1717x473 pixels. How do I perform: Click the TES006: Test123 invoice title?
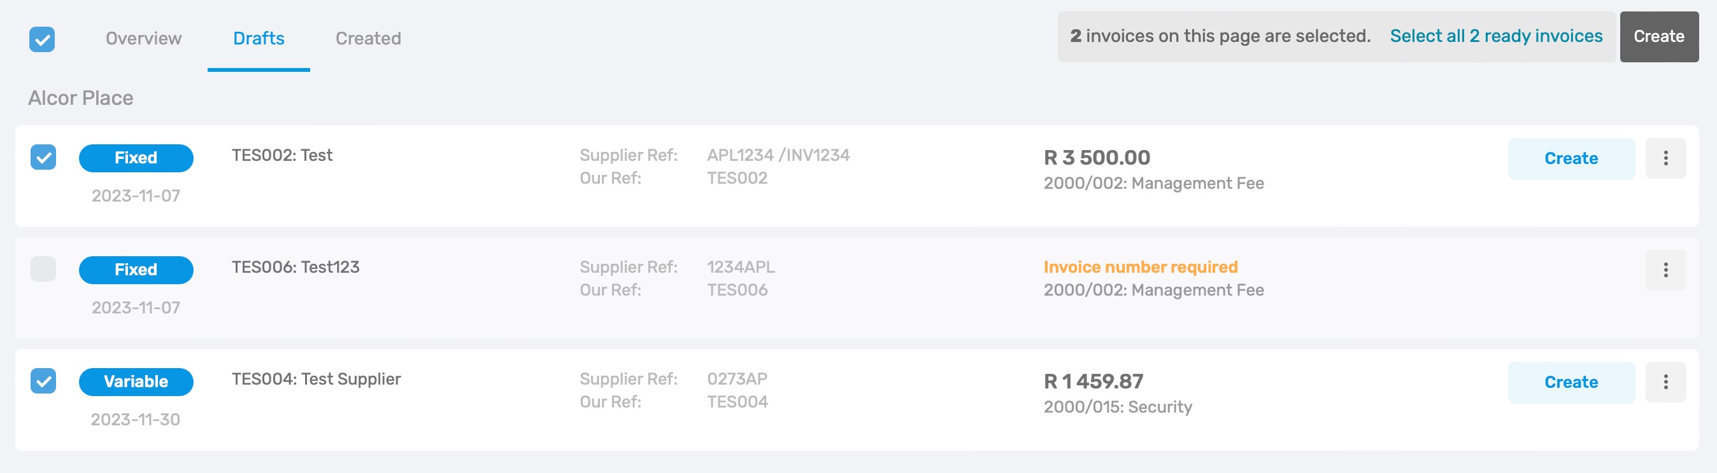click(x=296, y=267)
